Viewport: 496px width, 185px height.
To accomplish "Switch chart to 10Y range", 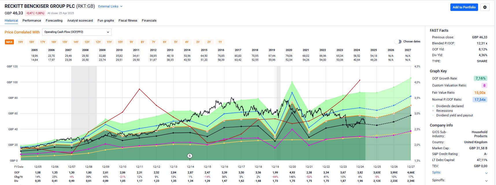I will tap(120, 42).
